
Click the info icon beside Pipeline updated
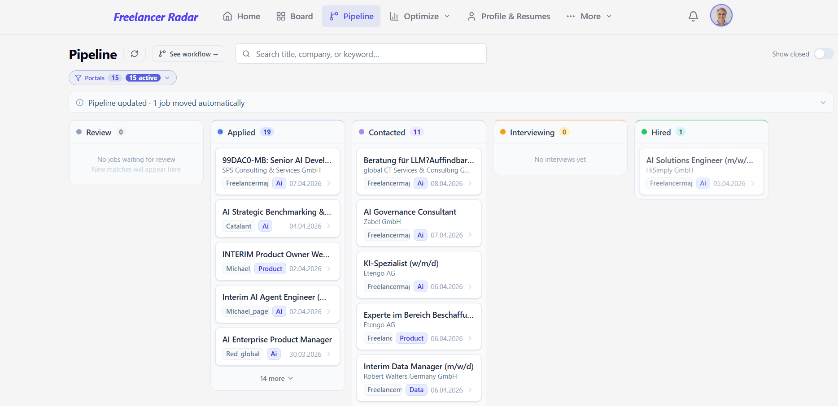click(x=80, y=103)
